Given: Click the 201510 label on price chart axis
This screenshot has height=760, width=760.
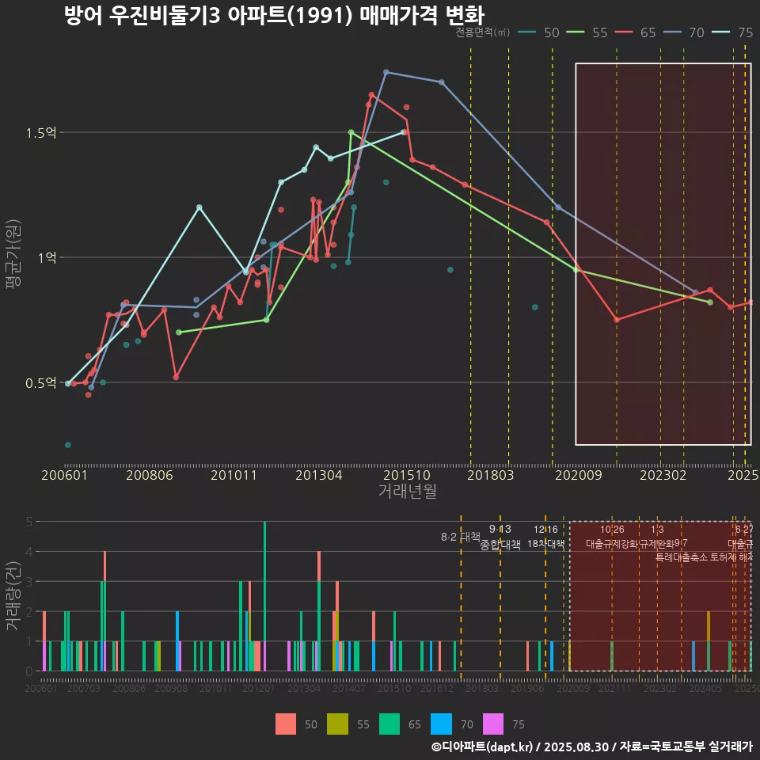Looking at the screenshot, I should click(x=407, y=475).
